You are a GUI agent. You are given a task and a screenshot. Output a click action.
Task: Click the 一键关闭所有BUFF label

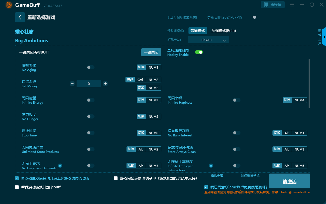click(34, 52)
